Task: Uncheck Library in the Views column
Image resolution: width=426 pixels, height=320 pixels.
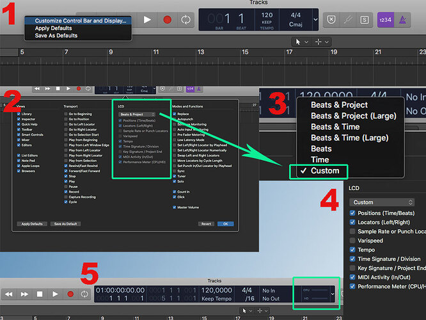Action: pyautogui.click(x=19, y=114)
